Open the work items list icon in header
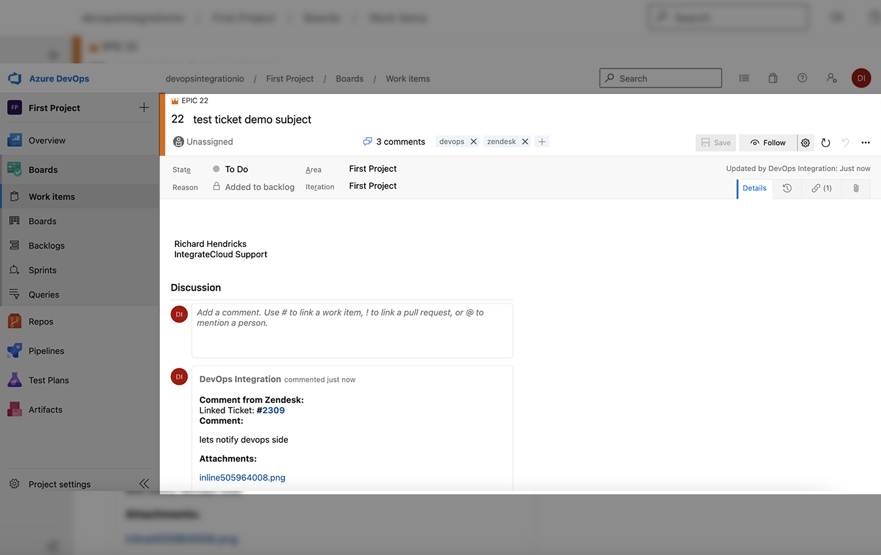The height and width of the screenshot is (555, 881). (x=744, y=78)
